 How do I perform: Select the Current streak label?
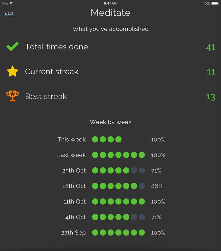[x=52, y=72]
